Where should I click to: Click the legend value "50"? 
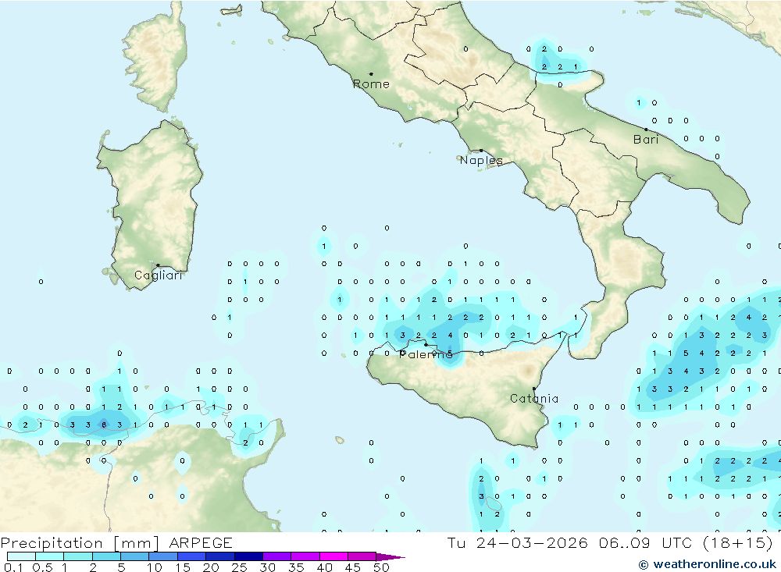click(x=382, y=567)
